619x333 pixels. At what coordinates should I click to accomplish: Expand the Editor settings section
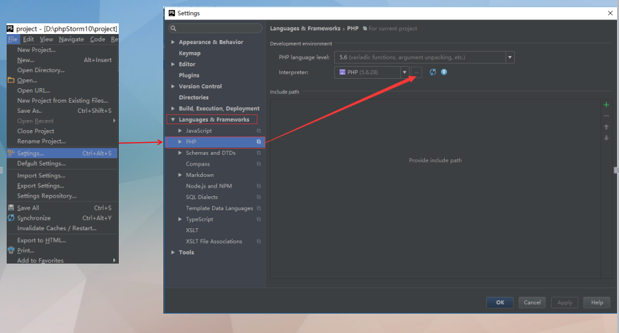tap(173, 64)
